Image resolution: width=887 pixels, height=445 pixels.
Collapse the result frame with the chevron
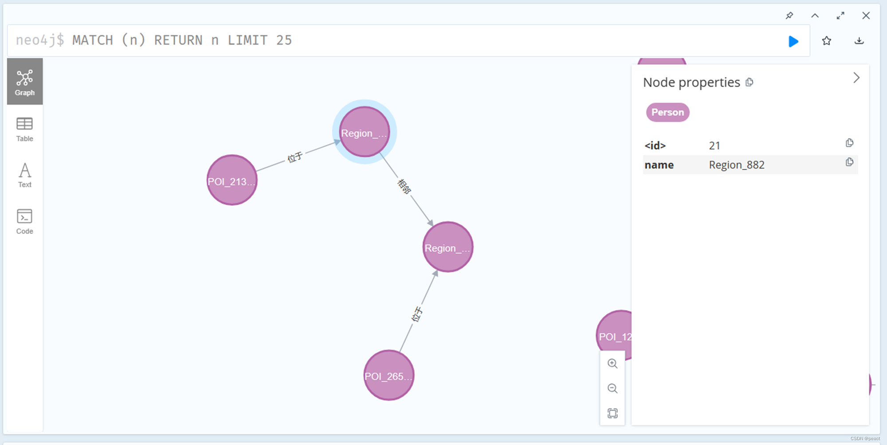click(x=815, y=16)
